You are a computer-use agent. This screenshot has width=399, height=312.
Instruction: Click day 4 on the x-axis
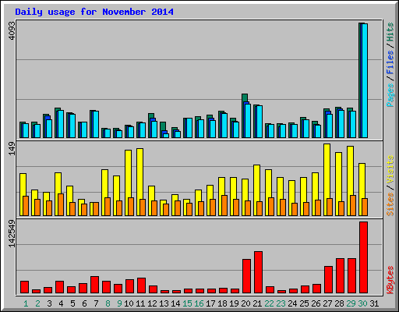click(61, 303)
